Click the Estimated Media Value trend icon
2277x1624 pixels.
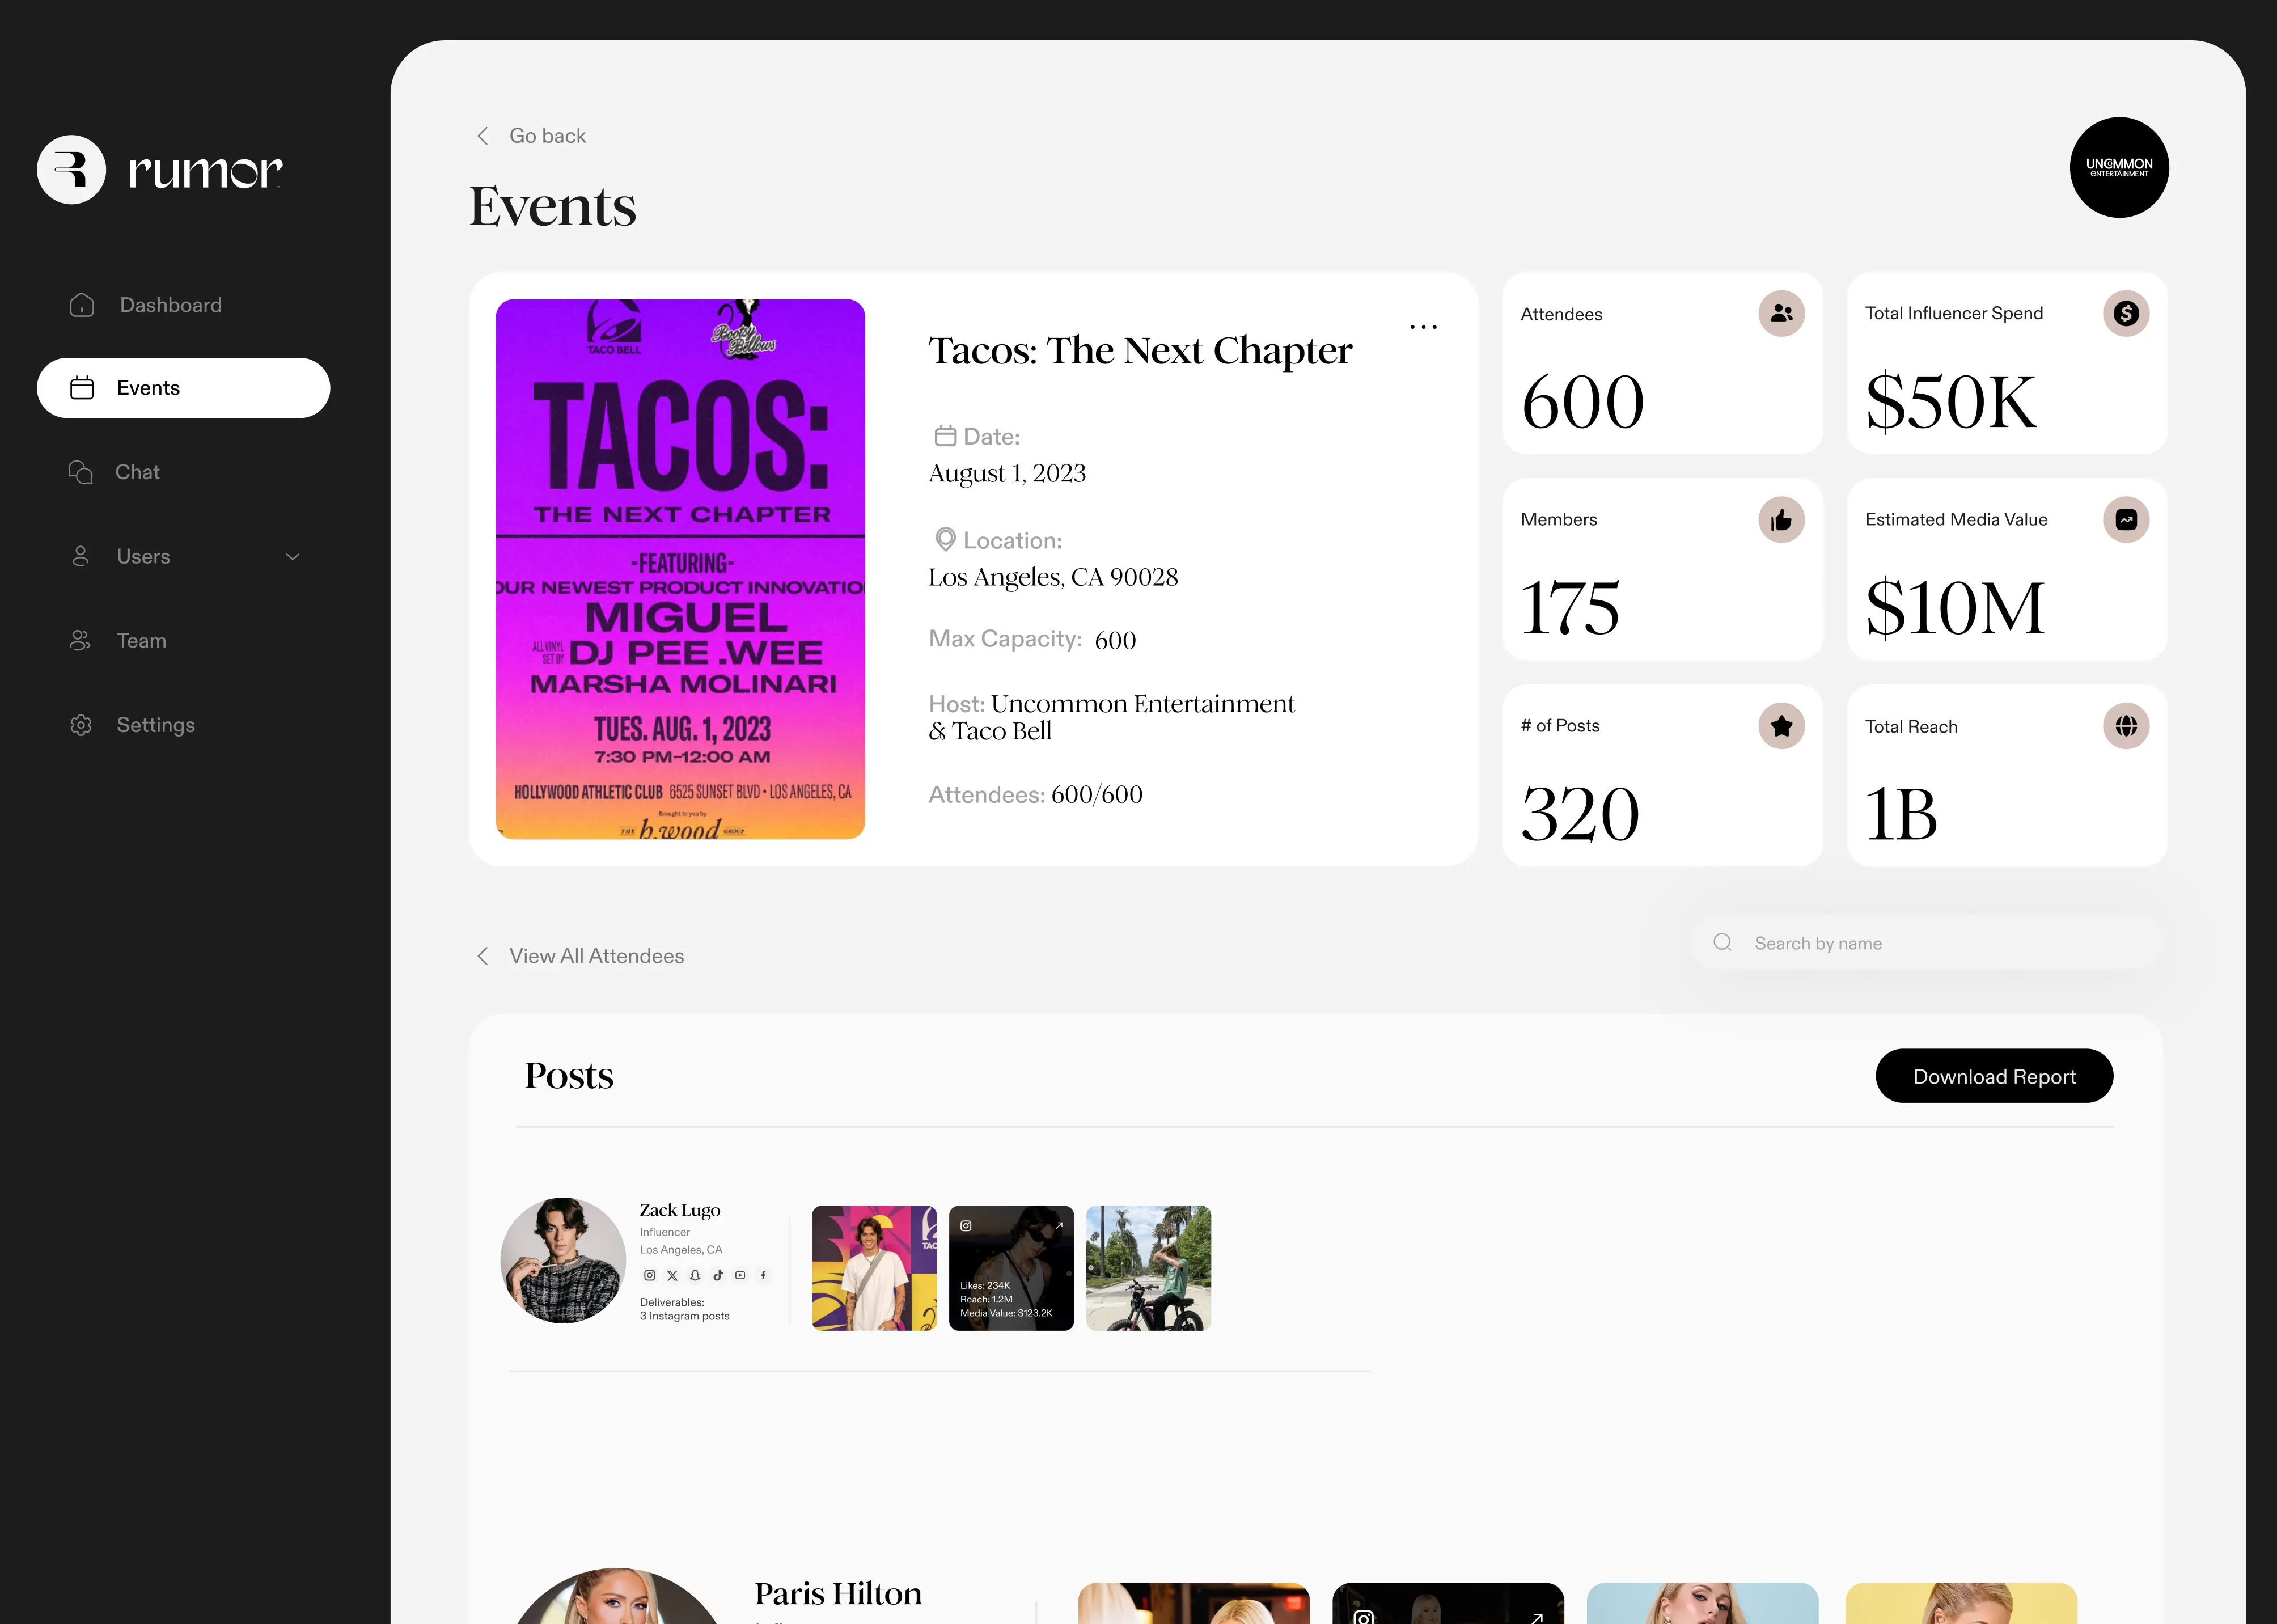pyautogui.click(x=2126, y=520)
